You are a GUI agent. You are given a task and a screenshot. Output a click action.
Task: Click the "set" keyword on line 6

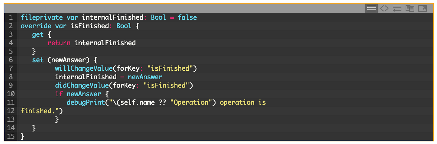(x=38, y=60)
